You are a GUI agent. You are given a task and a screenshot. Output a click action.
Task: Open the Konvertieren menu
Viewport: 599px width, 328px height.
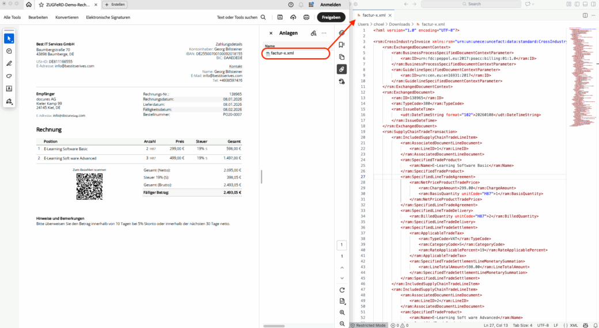point(67,17)
